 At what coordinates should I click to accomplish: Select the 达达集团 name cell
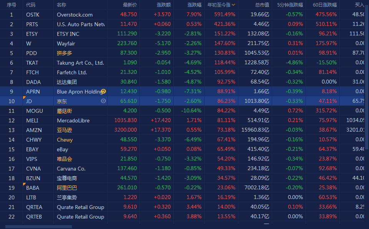click(67, 82)
